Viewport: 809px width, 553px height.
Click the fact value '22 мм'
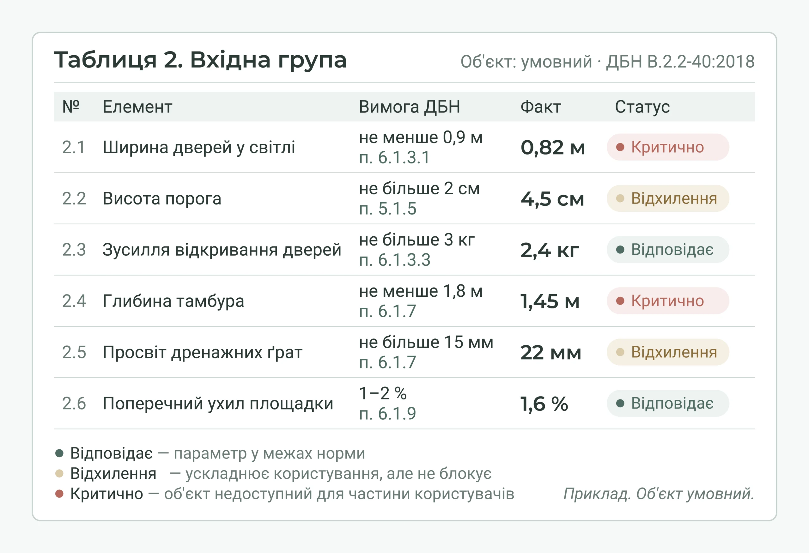coord(551,353)
